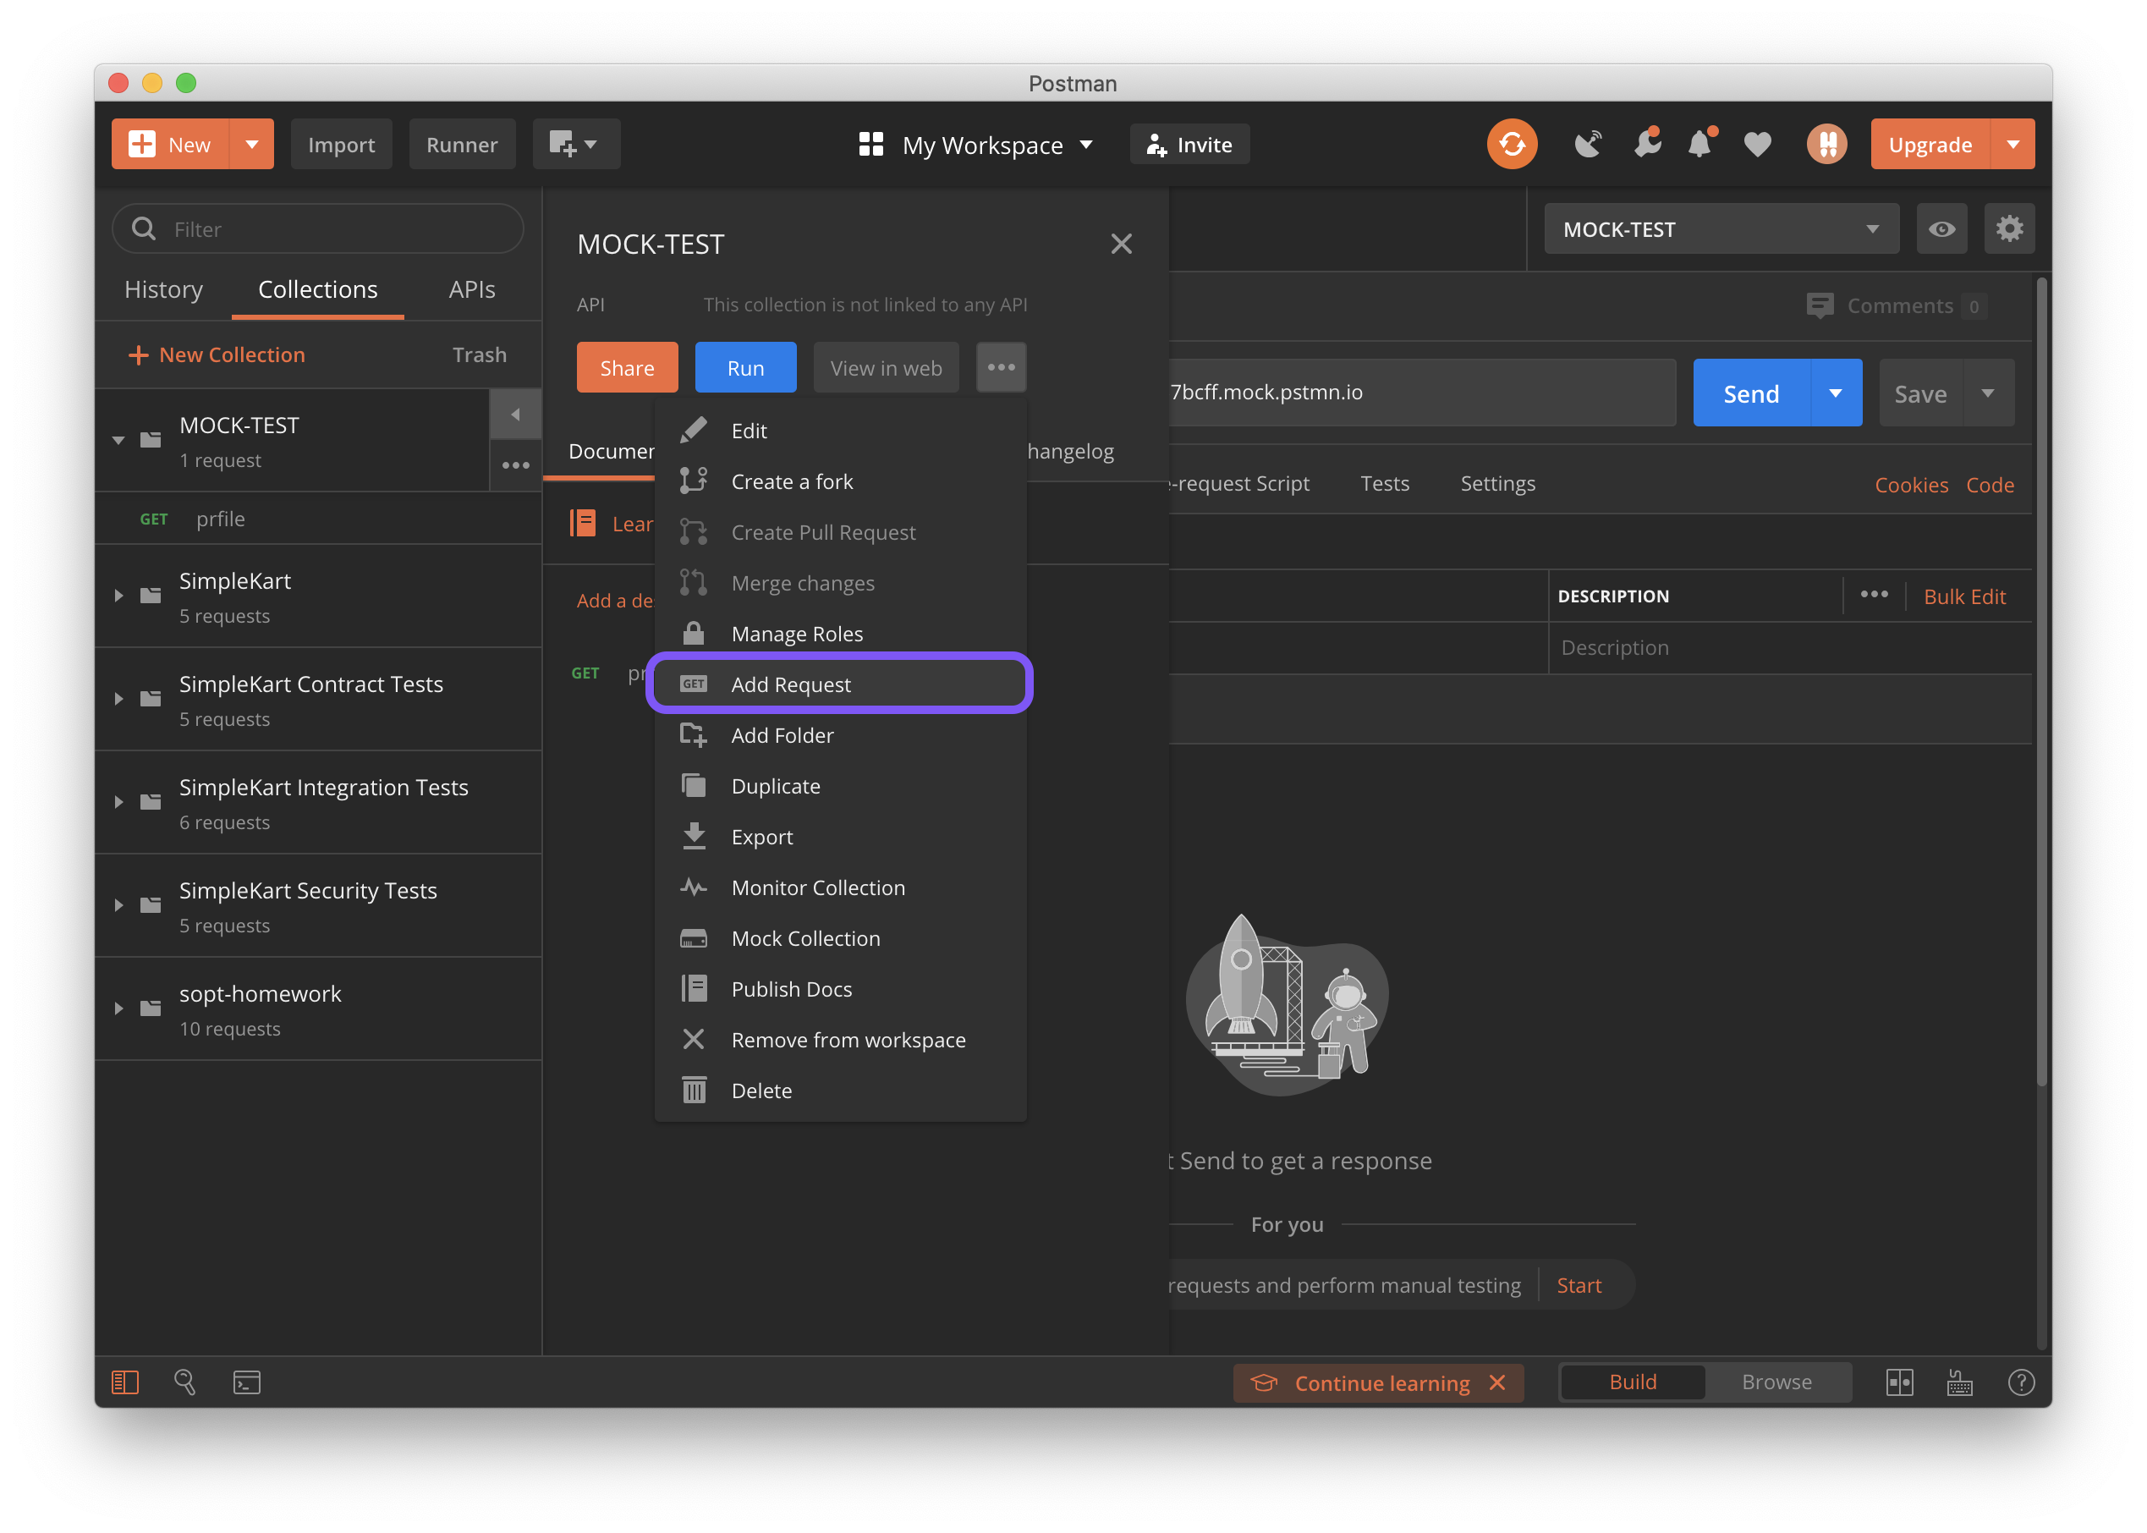Click the Find and Replace magnifier icon
Image resolution: width=2147 pixels, height=1533 pixels.
point(185,1382)
